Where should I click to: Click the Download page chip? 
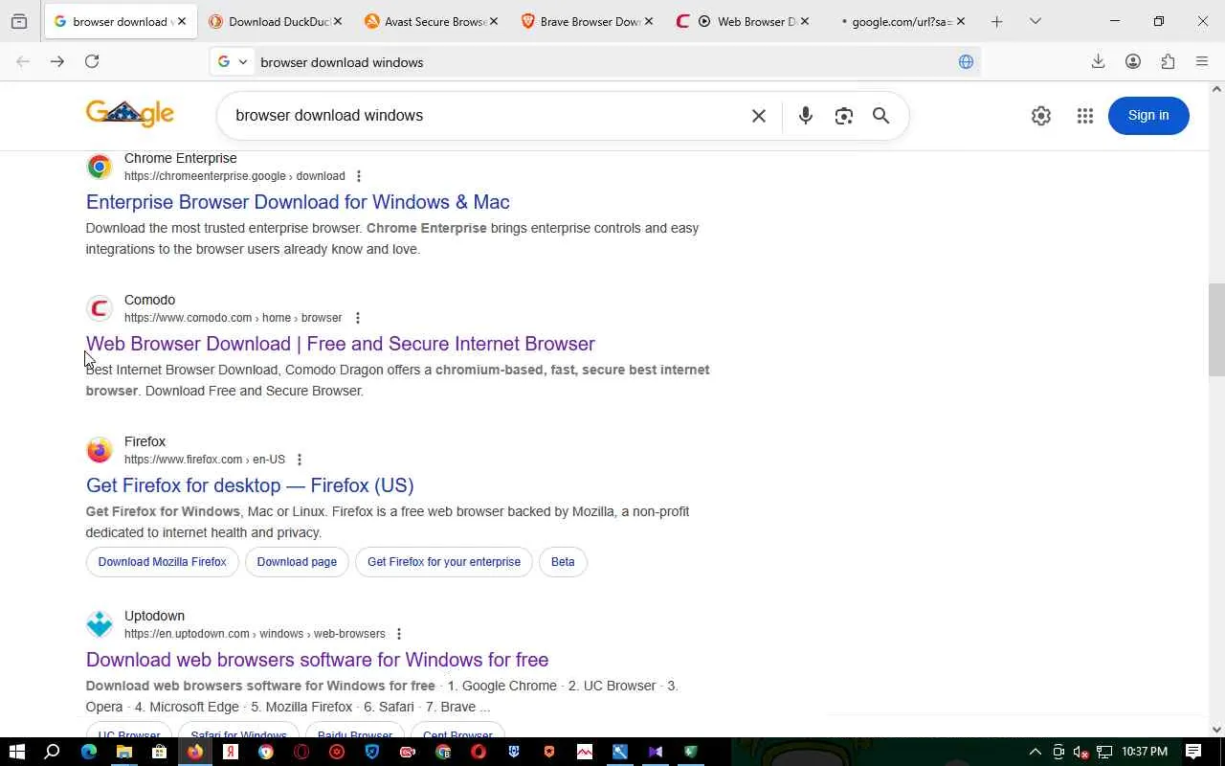297,562
